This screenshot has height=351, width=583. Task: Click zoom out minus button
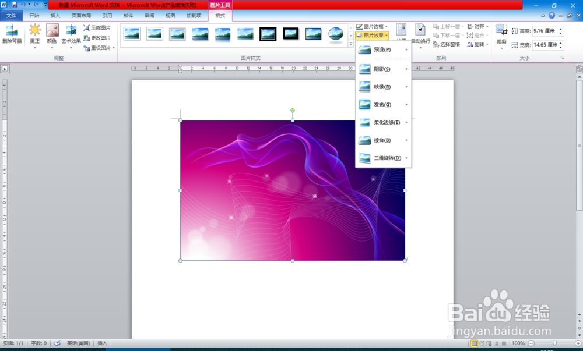pyautogui.click(x=531, y=343)
